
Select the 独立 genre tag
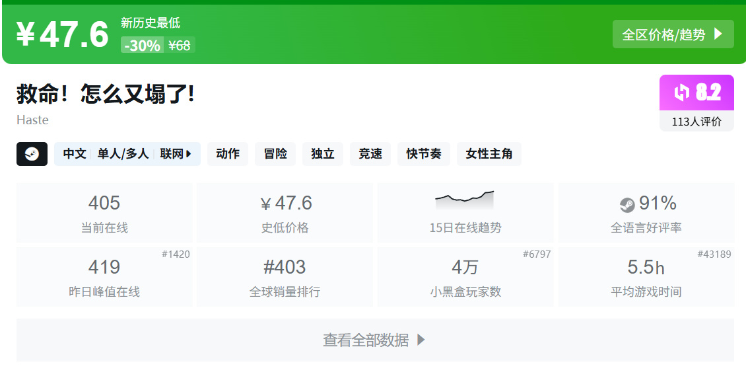coord(323,154)
